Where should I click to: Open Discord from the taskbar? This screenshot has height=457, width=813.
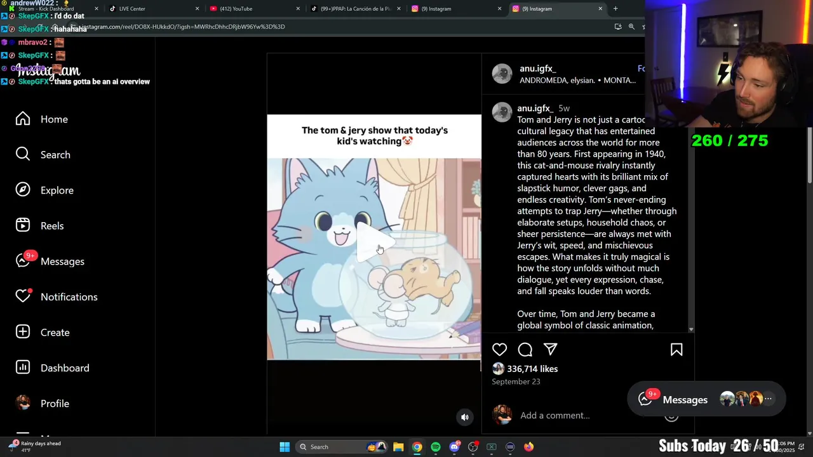point(454,447)
